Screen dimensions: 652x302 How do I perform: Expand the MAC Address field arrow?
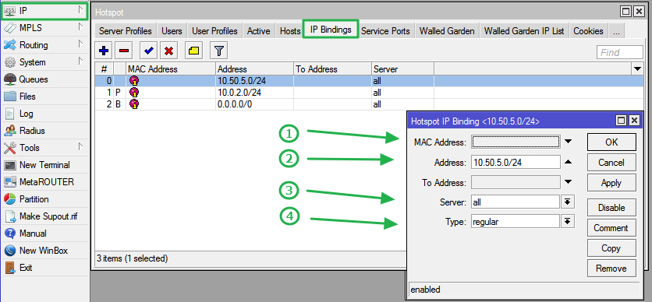tap(568, 142)
